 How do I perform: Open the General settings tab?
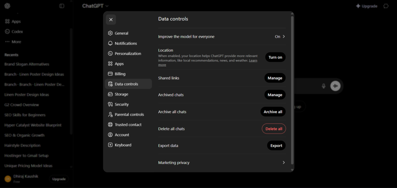[128, 33]
